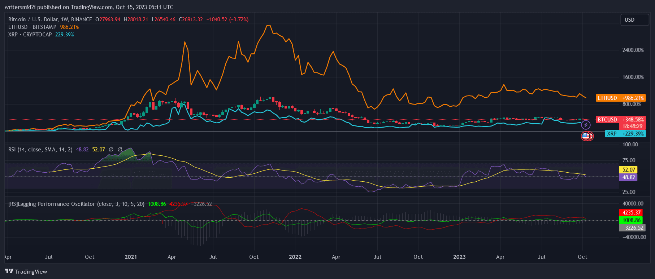Click the purple 48.82 RSI scale label
The height and width of the screenshot is (279, 655).
(629, 177)
